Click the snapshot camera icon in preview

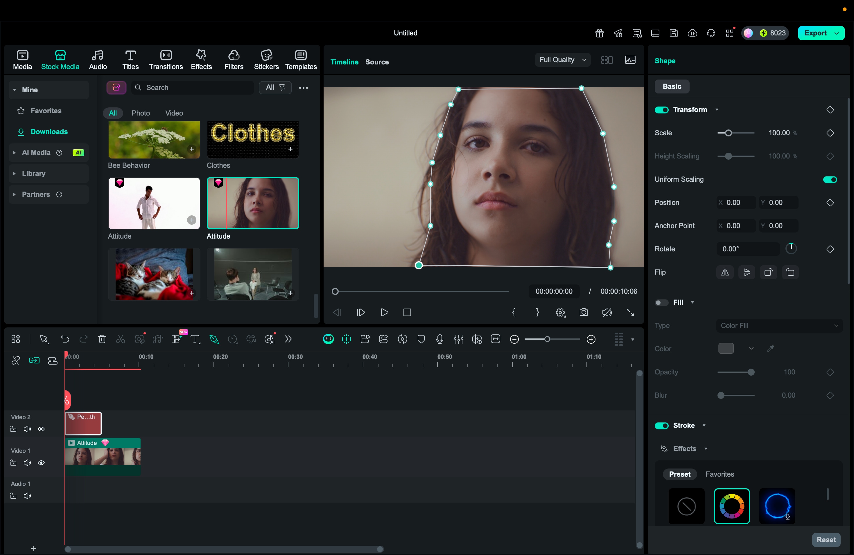click(x=584, y=312)
